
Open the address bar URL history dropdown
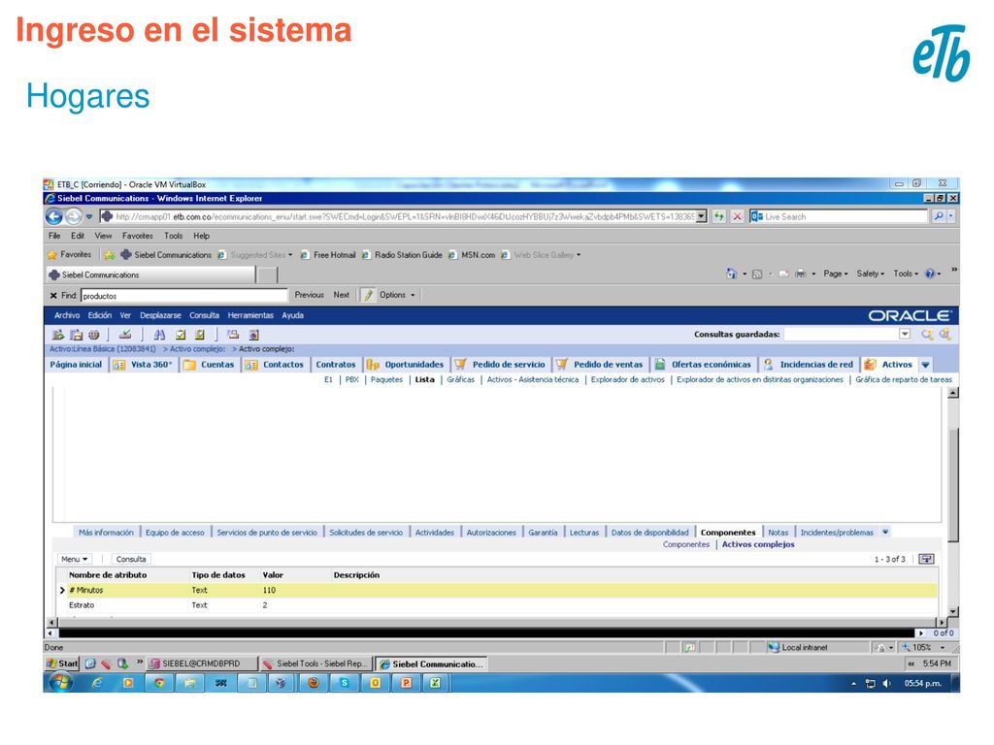pyautogui.click(x=701, y=216)
